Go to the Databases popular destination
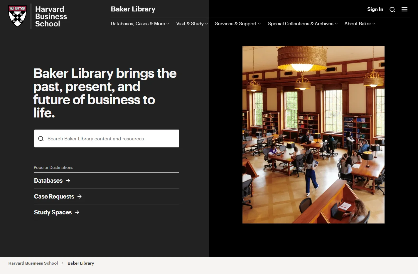418x274 pixels. pos(48,181)
